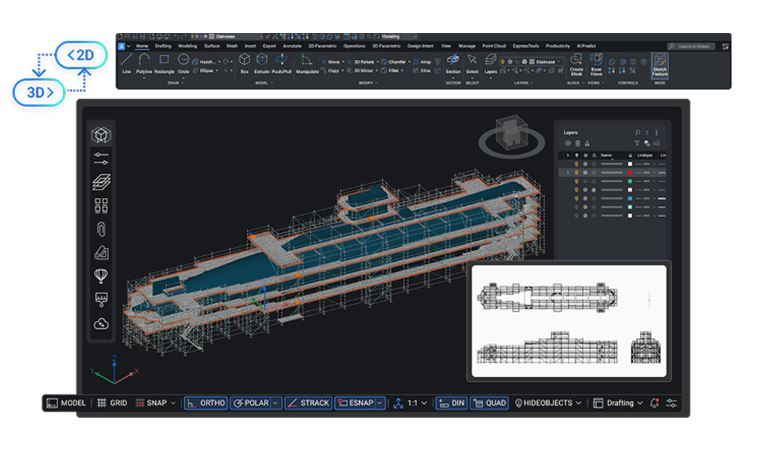Select the Polyline tool
Screen dimensions: 771x467
[143, 63]
